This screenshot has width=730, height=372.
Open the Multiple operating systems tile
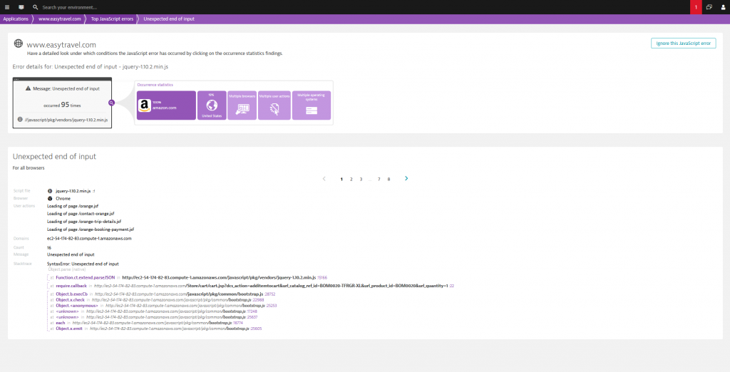311,105
